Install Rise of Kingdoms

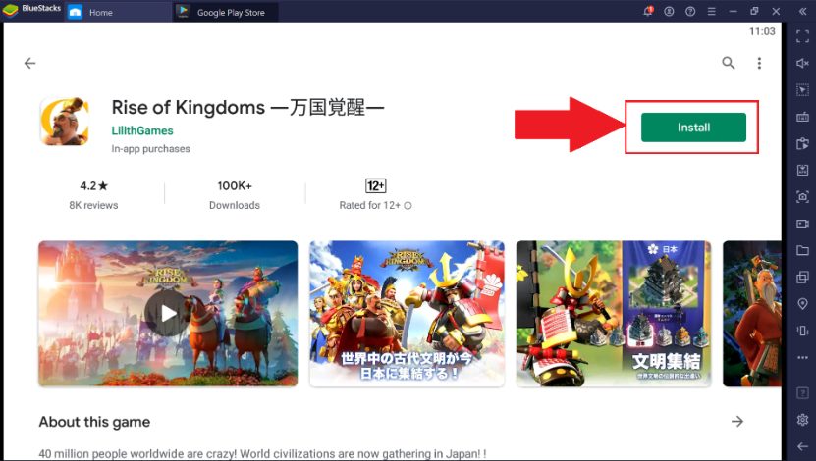(x=693, y=128)
